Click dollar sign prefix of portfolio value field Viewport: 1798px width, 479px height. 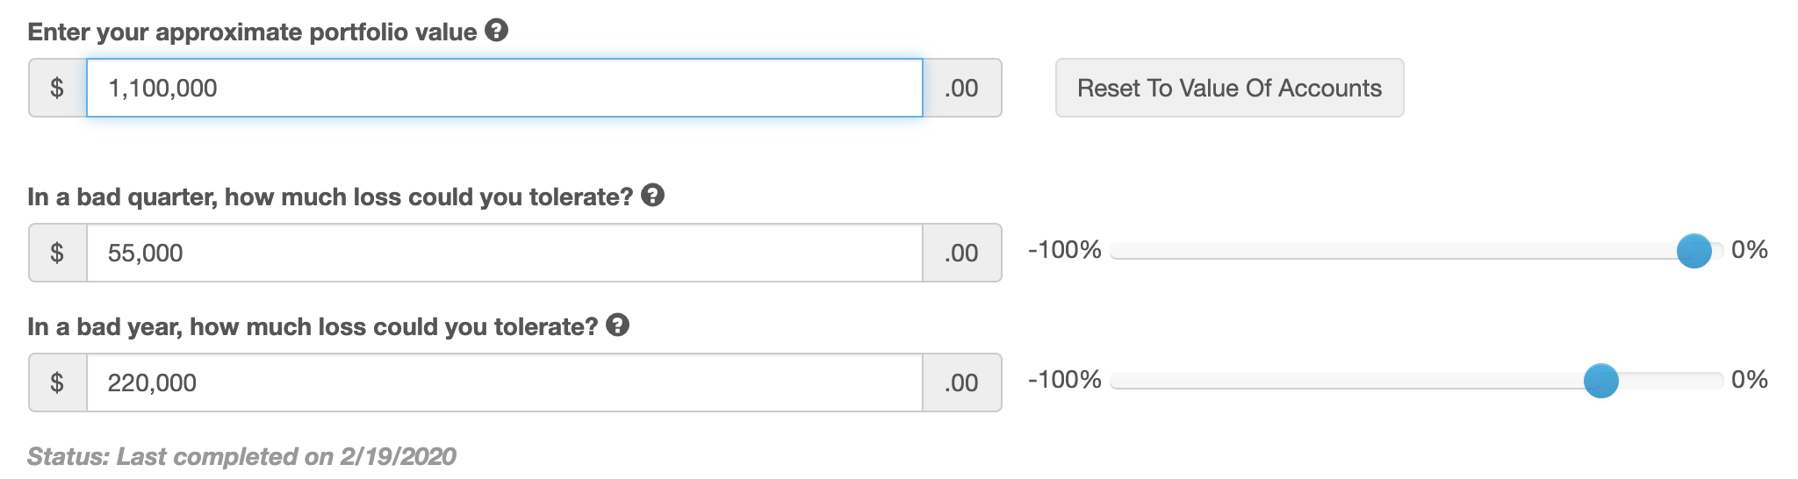pos(58,88)
